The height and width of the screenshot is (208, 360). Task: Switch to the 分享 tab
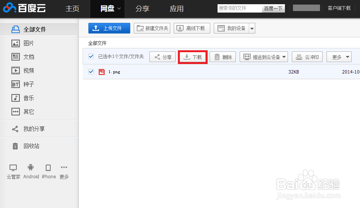142,9
